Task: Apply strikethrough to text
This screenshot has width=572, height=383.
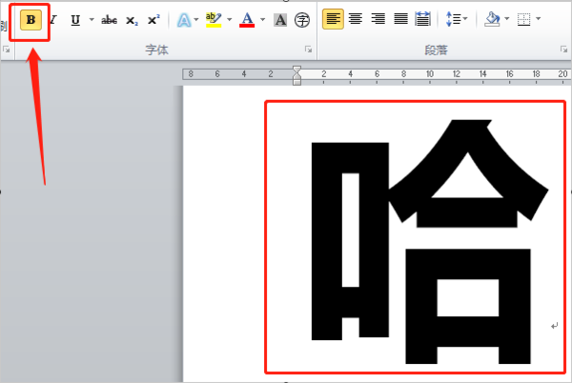Action: tap(109, 19)
